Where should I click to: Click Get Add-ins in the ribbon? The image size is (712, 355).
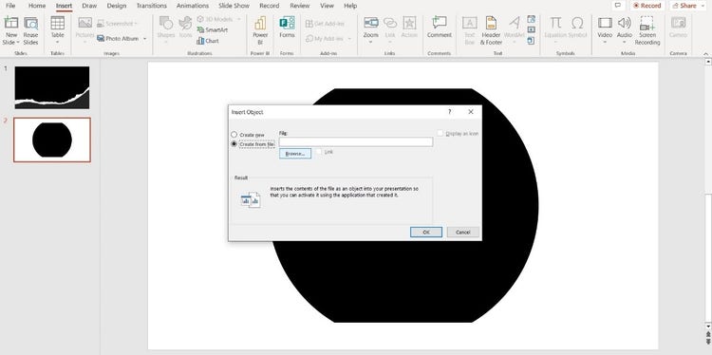pyautogui.click(x=325, y=24)
